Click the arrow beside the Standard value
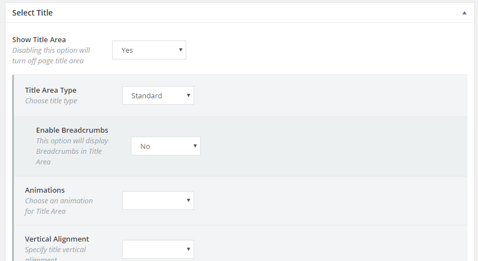This screenshot has width=478, height=261. coord(189,96)
